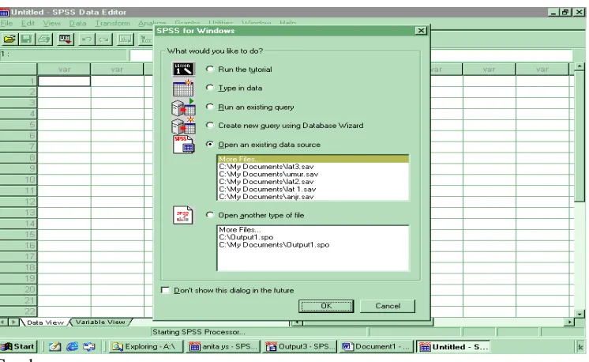This screenshot has height=362, width=589.
Task: Click the Redo toolbar icon
Action: 103,39
